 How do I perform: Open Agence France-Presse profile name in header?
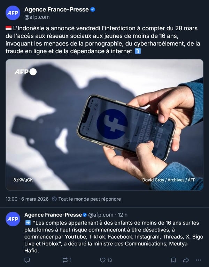point(56,9)
